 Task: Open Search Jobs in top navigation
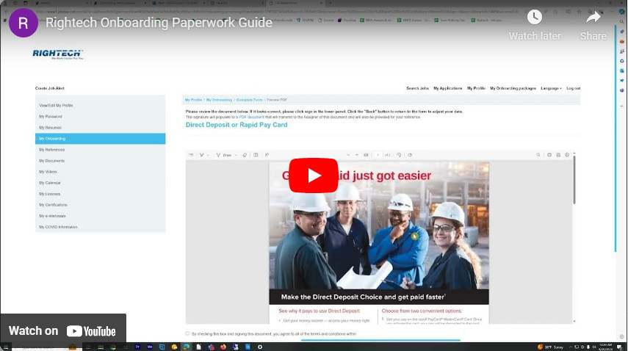[417, 88]
